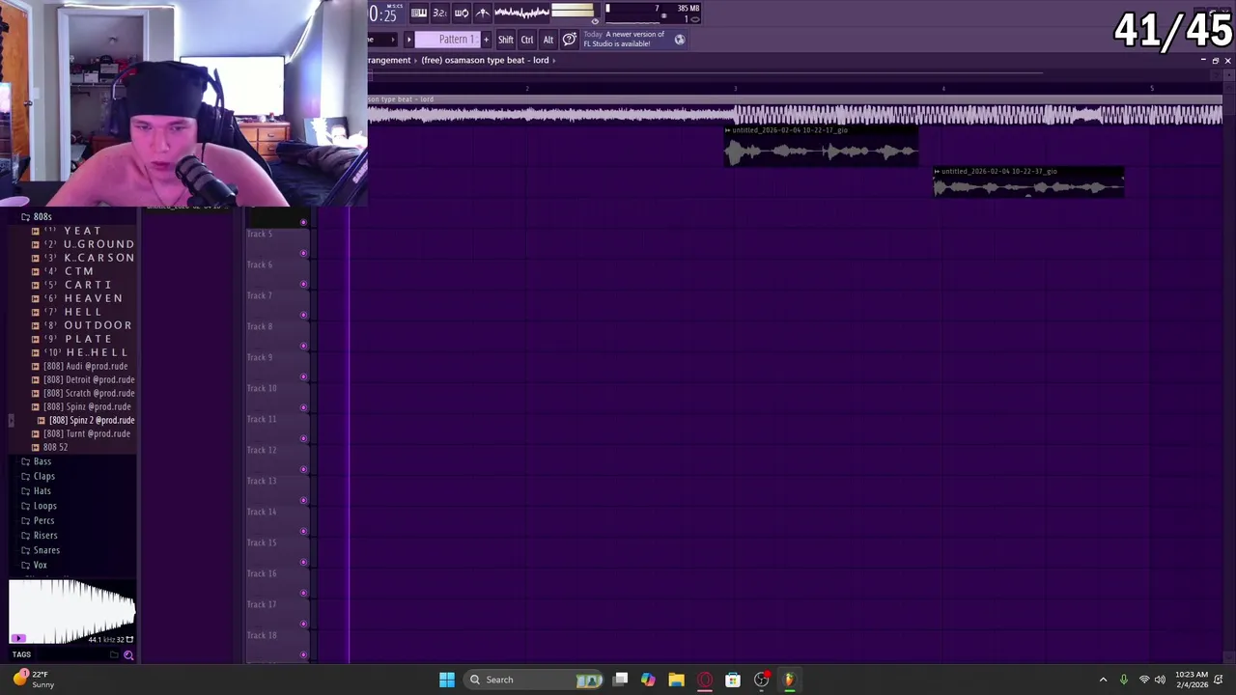Open Opera browser from the taskbar
The width and height of the screenshot is (1236, 695).
(x=705, y=680)
